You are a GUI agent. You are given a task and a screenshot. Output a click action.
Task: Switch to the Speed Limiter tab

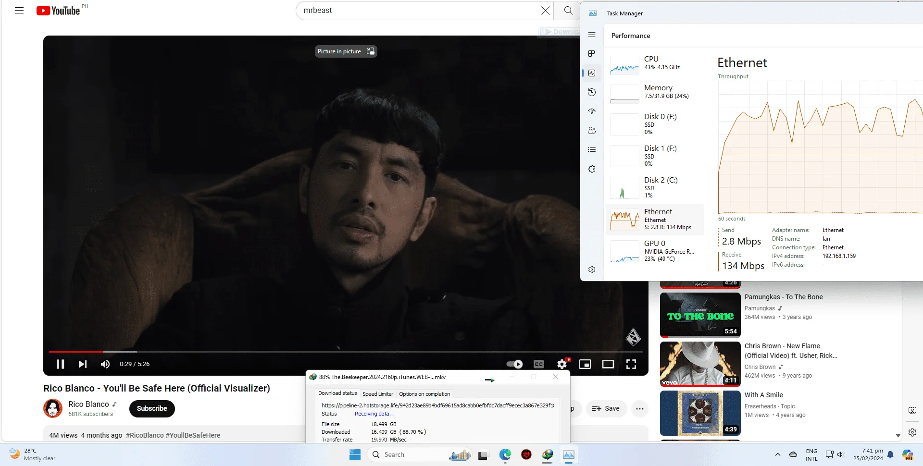(x=378, y=394)
